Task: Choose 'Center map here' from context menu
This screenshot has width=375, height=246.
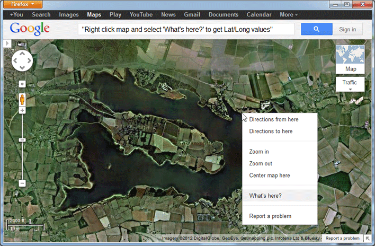Action: [x=280, y=175]
